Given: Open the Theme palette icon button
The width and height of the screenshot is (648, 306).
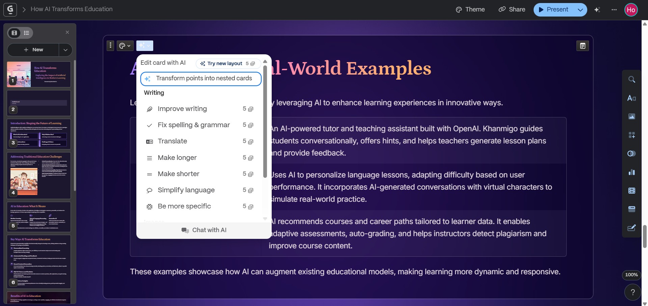Looking at the screenshot, I should (x=470, y=9).
